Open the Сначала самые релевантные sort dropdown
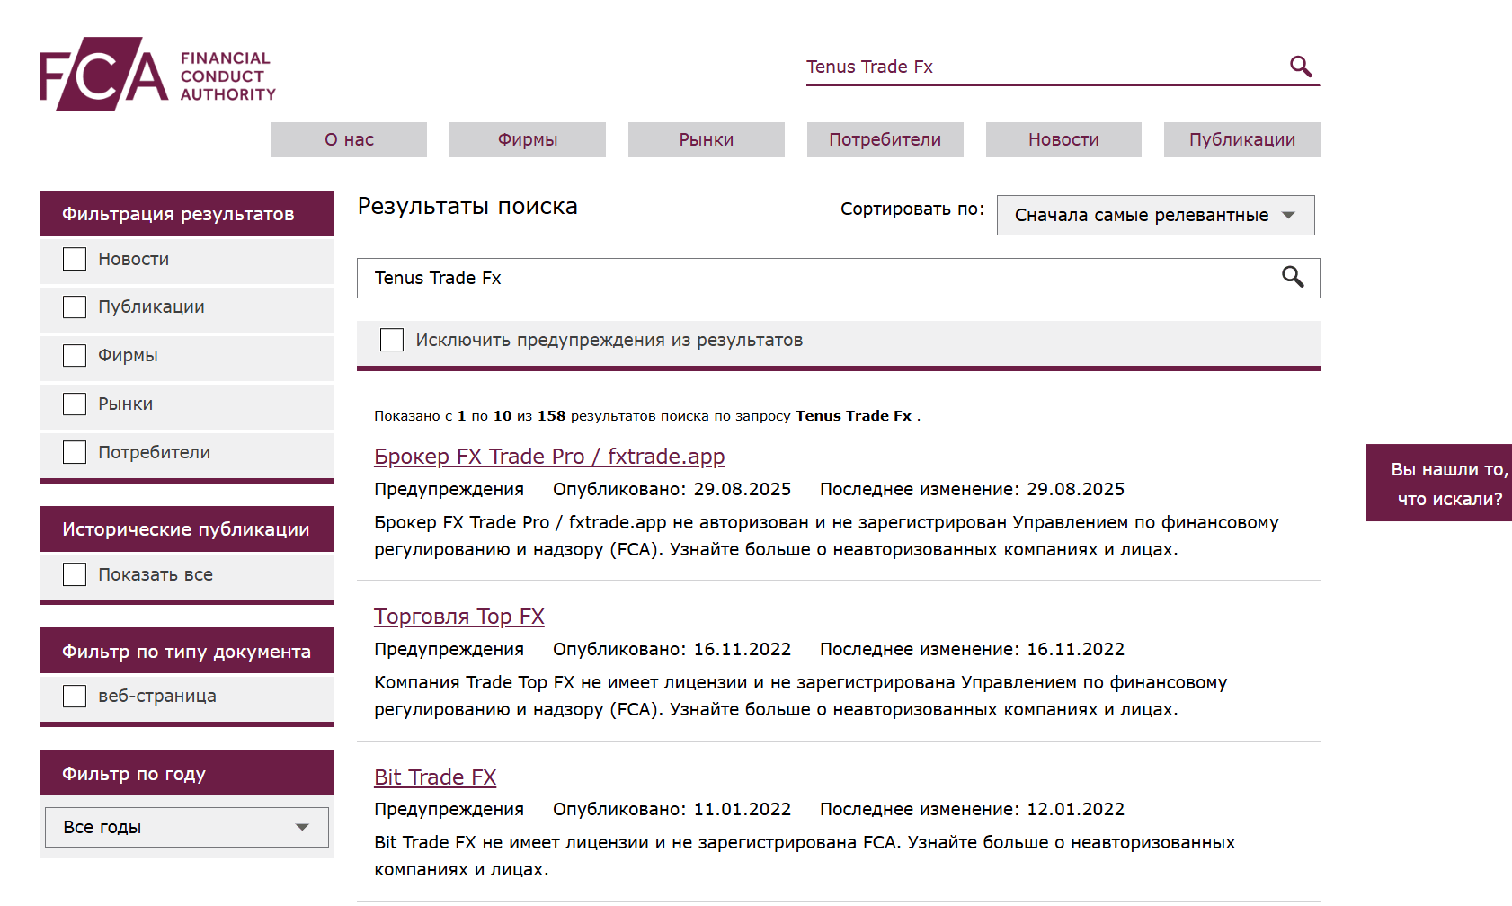This screenshot has height=906, width=1512. click(x=1155, y=215)
